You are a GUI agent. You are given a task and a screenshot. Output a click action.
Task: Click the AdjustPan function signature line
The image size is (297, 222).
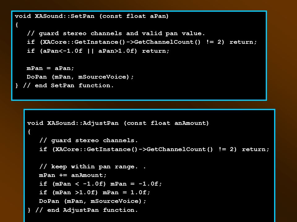click(118, 123)
